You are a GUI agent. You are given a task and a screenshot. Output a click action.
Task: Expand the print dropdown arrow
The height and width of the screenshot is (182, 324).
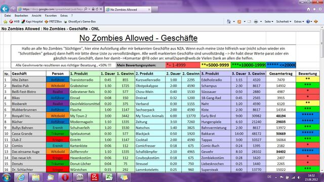pos(261,21)
